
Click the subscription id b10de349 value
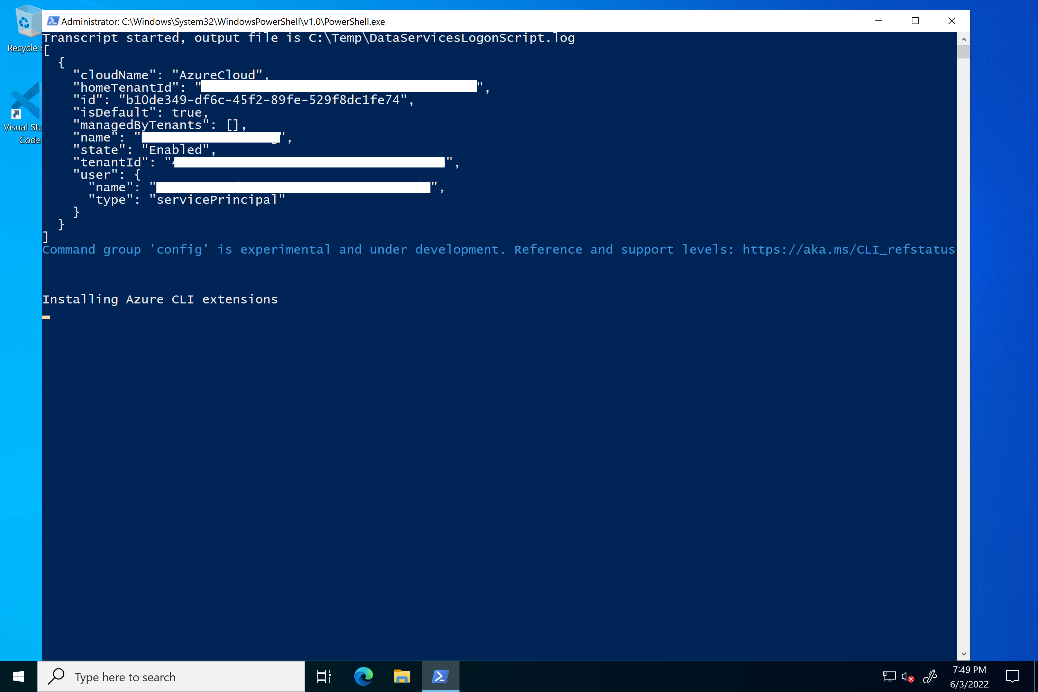(263, 100)
